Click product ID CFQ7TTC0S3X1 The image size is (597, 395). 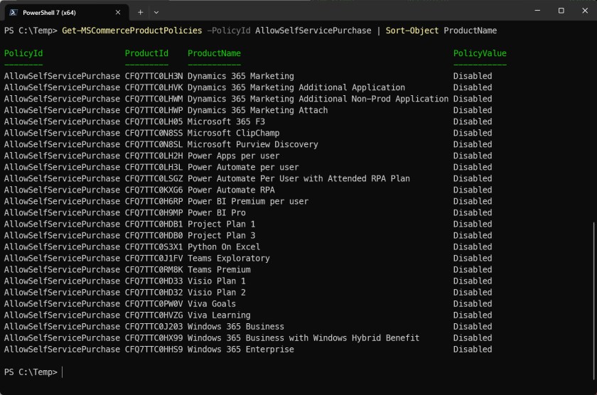pyautogui.click(x=154, y=247)
